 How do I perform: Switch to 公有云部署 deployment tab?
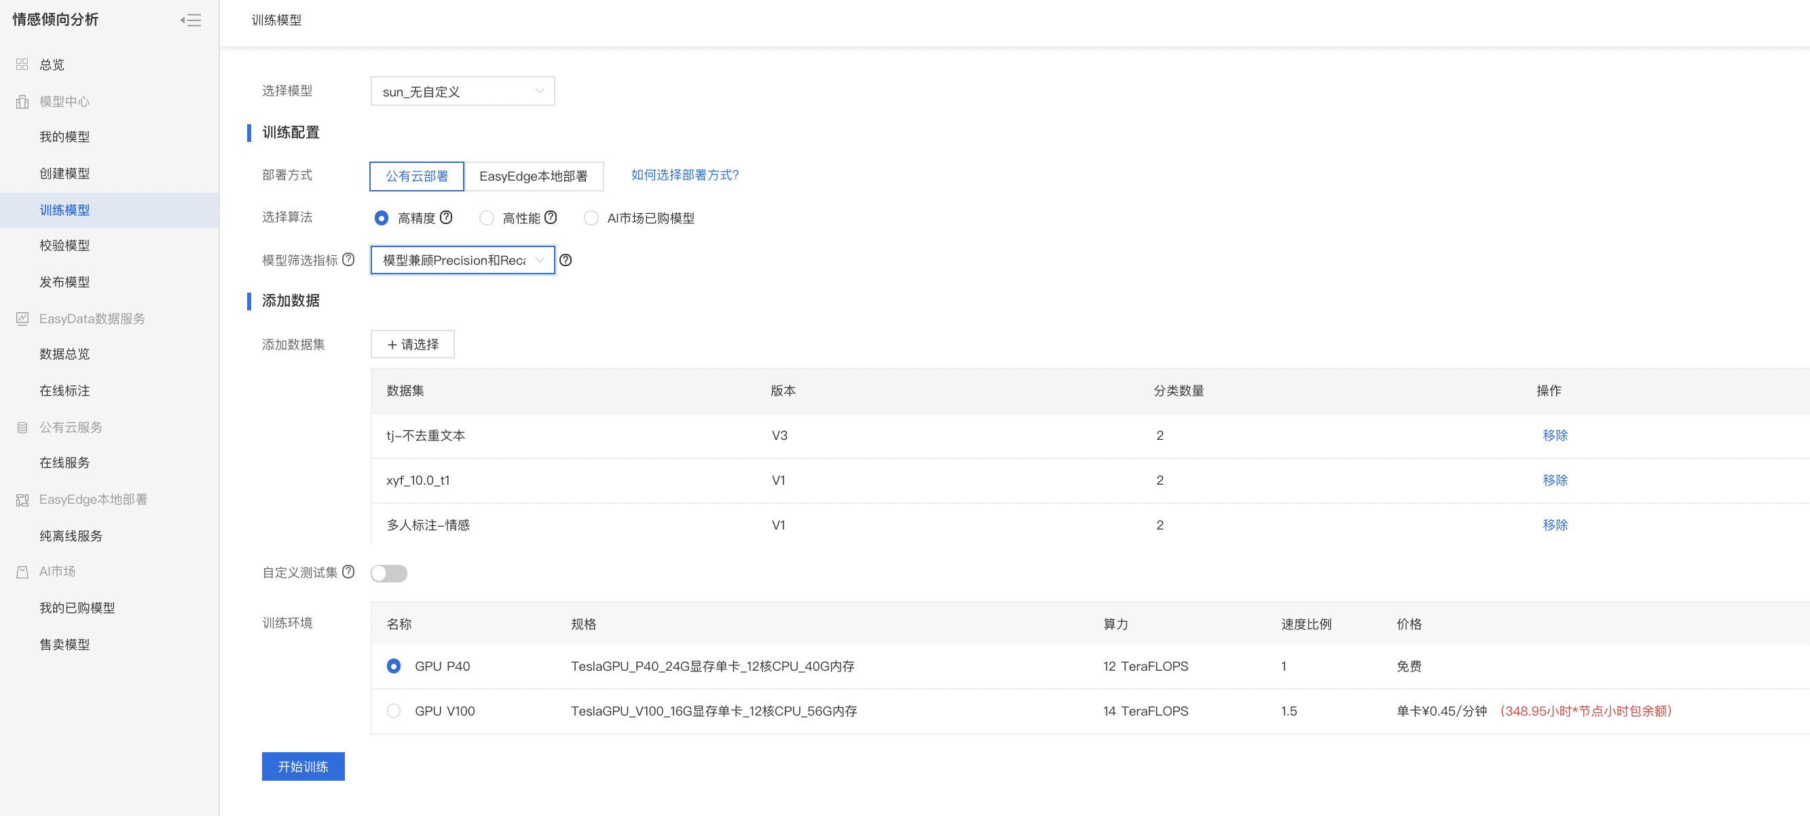[x=417, y=177]
